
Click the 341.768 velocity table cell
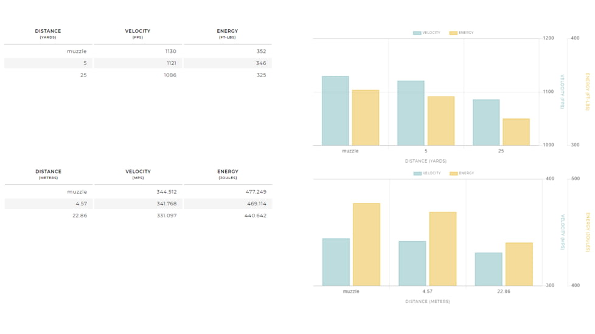[166, 204]
